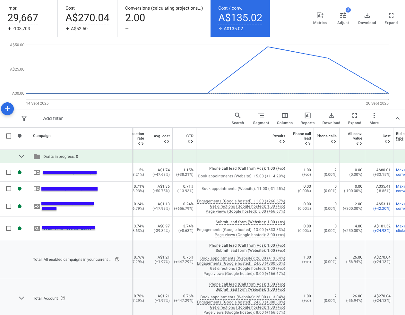Viewport: 405px width, 315px height.
Task: Select the Impr. scorecard
Action: click(x=29, y=18)
